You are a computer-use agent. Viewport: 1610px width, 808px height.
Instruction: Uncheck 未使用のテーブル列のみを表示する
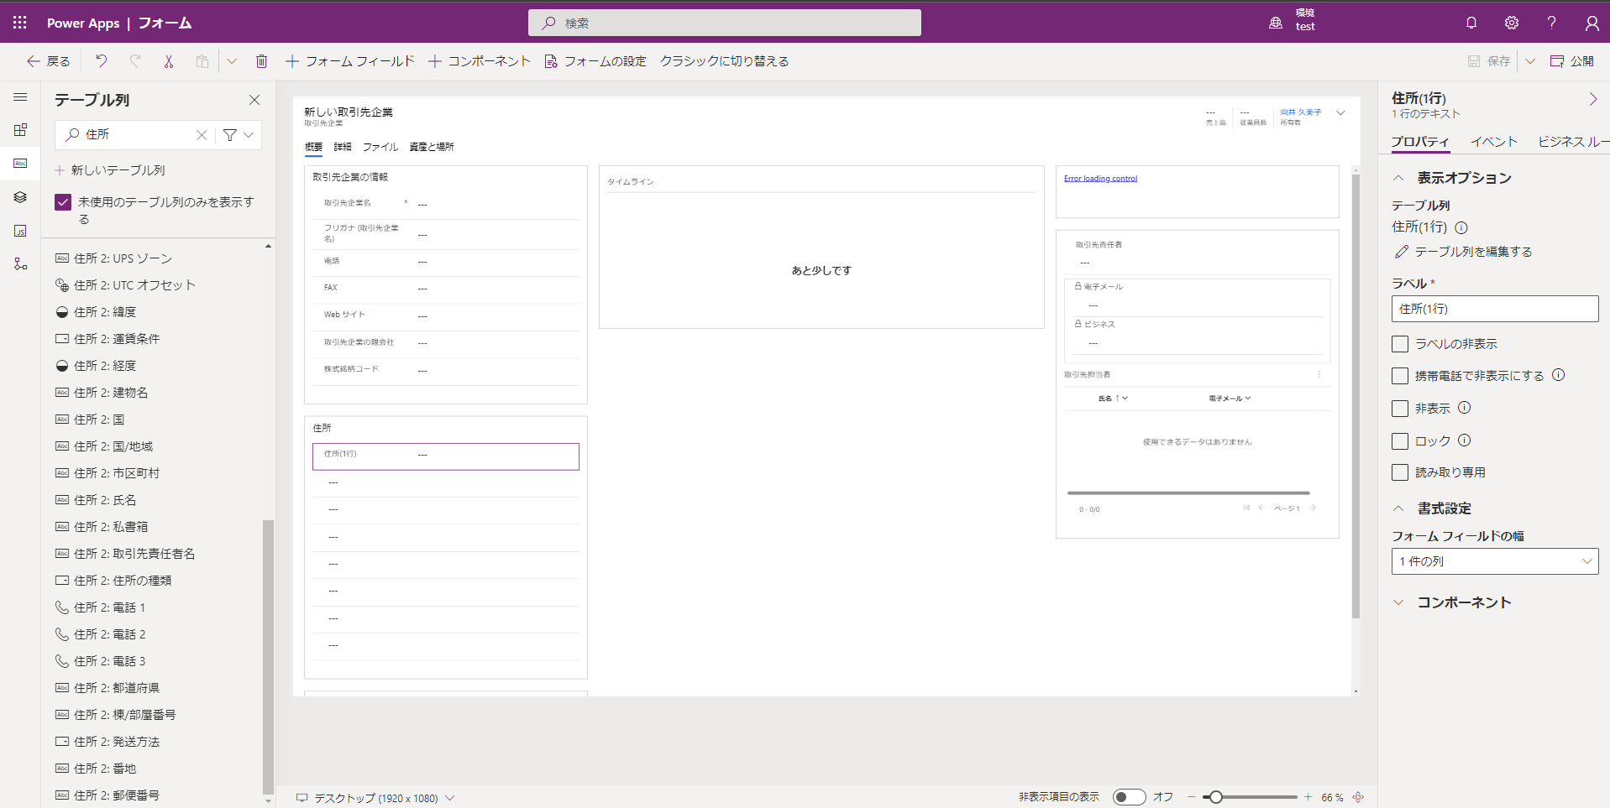pos(62,201)
